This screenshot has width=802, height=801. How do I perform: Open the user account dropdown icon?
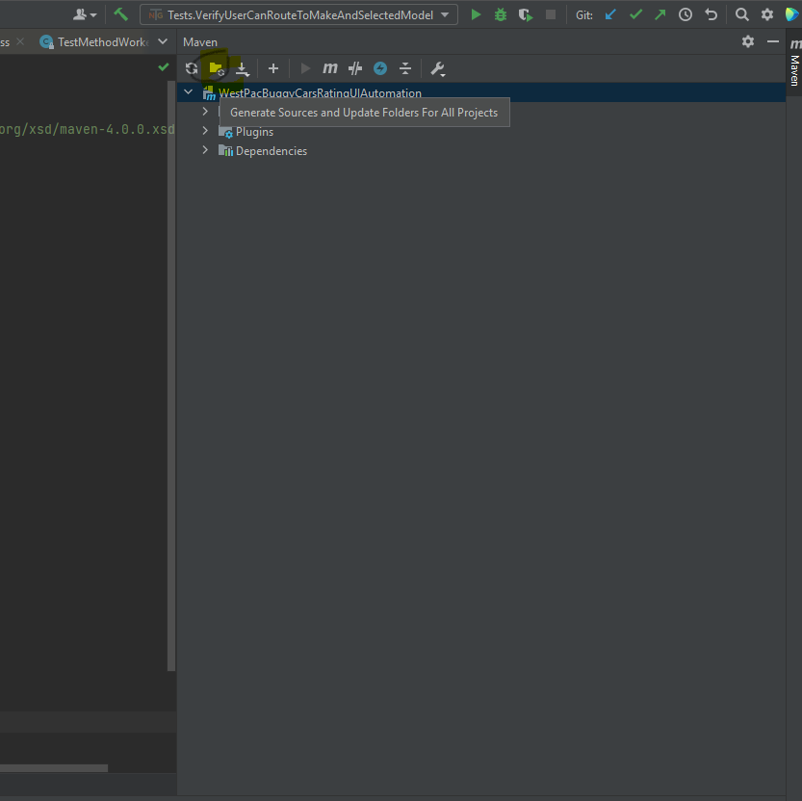(85, 14)
